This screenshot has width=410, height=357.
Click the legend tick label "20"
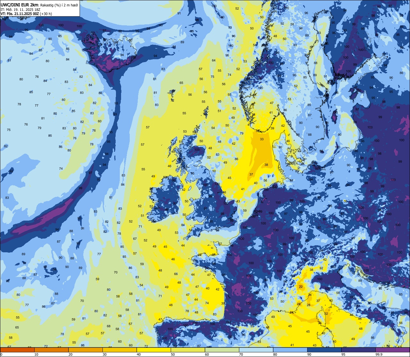coord(70,354)
